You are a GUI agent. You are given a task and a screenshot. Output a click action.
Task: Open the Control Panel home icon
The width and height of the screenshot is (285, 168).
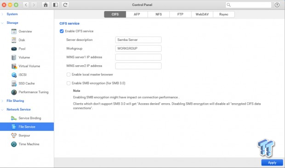46,5
